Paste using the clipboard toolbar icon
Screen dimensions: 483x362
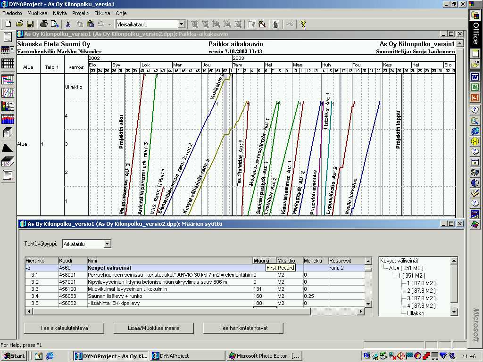90,24
